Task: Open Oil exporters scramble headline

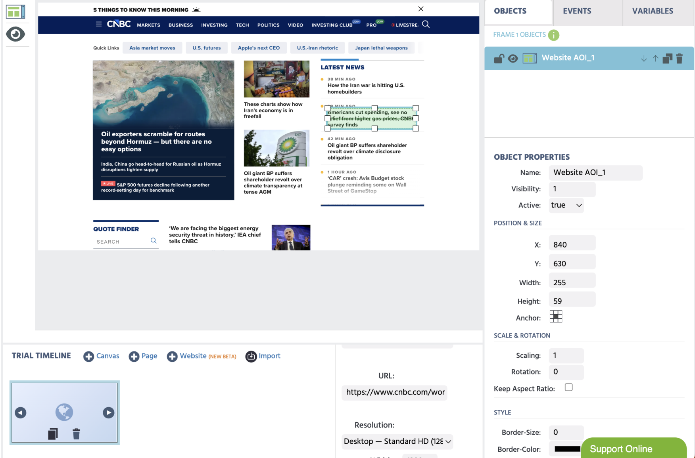Action: coord(156,141)
